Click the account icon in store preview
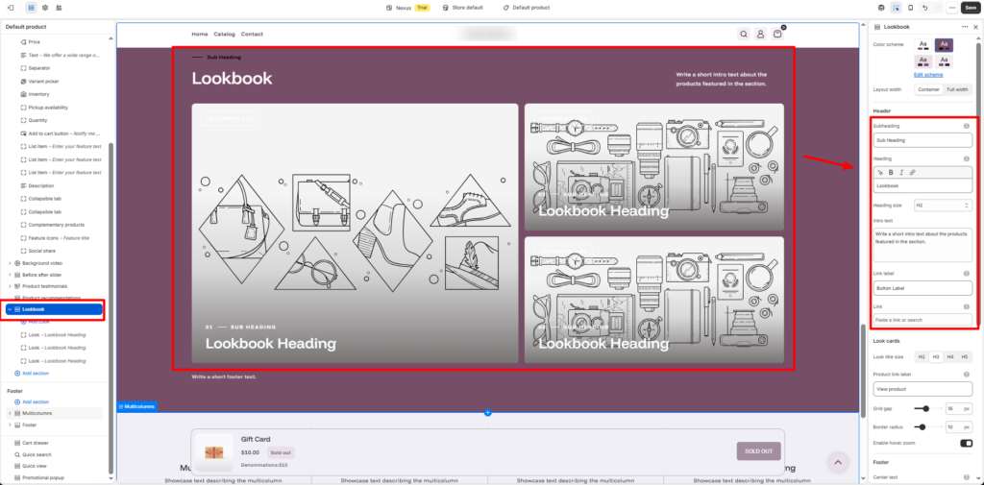The image size is (984, 485). 761,34
